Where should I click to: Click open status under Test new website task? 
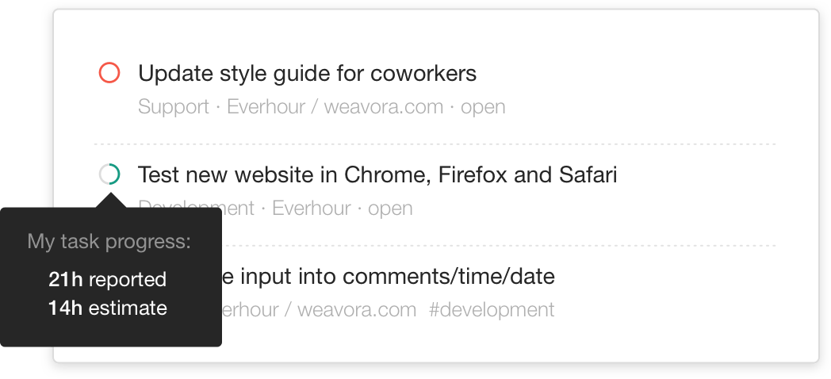tap(390, 209)
